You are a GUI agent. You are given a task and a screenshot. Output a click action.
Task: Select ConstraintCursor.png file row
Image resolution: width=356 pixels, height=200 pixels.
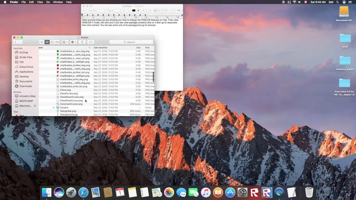tap(97, 104)
